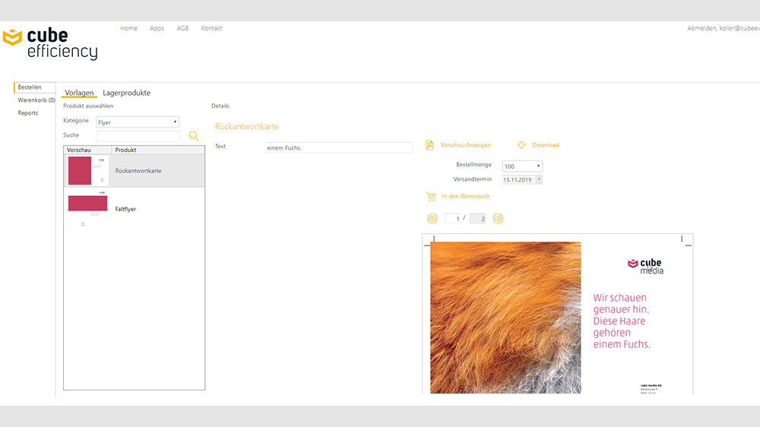Open the Versandtermin date picker arrow
Viewport: 760px width, 427px height.
(539, 179)
